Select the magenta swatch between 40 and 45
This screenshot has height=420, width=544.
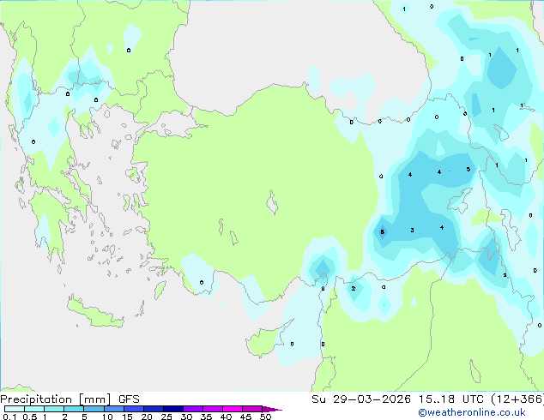pyautogui.click(x=233, y=409)
